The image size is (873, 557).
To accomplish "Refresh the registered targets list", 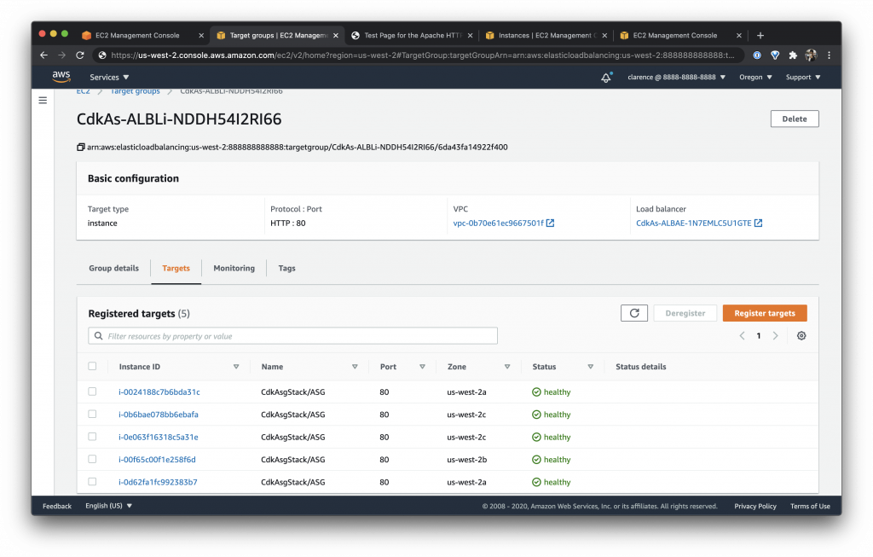I will tap(634, 313).
